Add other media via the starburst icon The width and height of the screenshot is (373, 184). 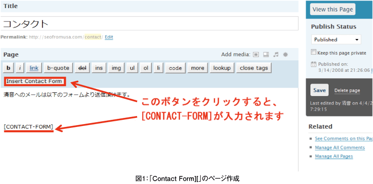tap(286, 55)
